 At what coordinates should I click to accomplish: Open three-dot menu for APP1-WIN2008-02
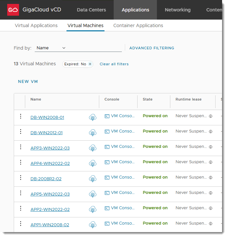click(x=21, y=224)
